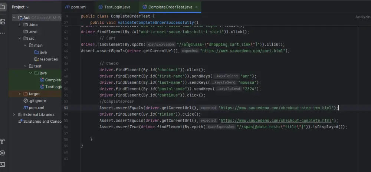Select the CompleteOrderTest.java tab

click(170, 7)
